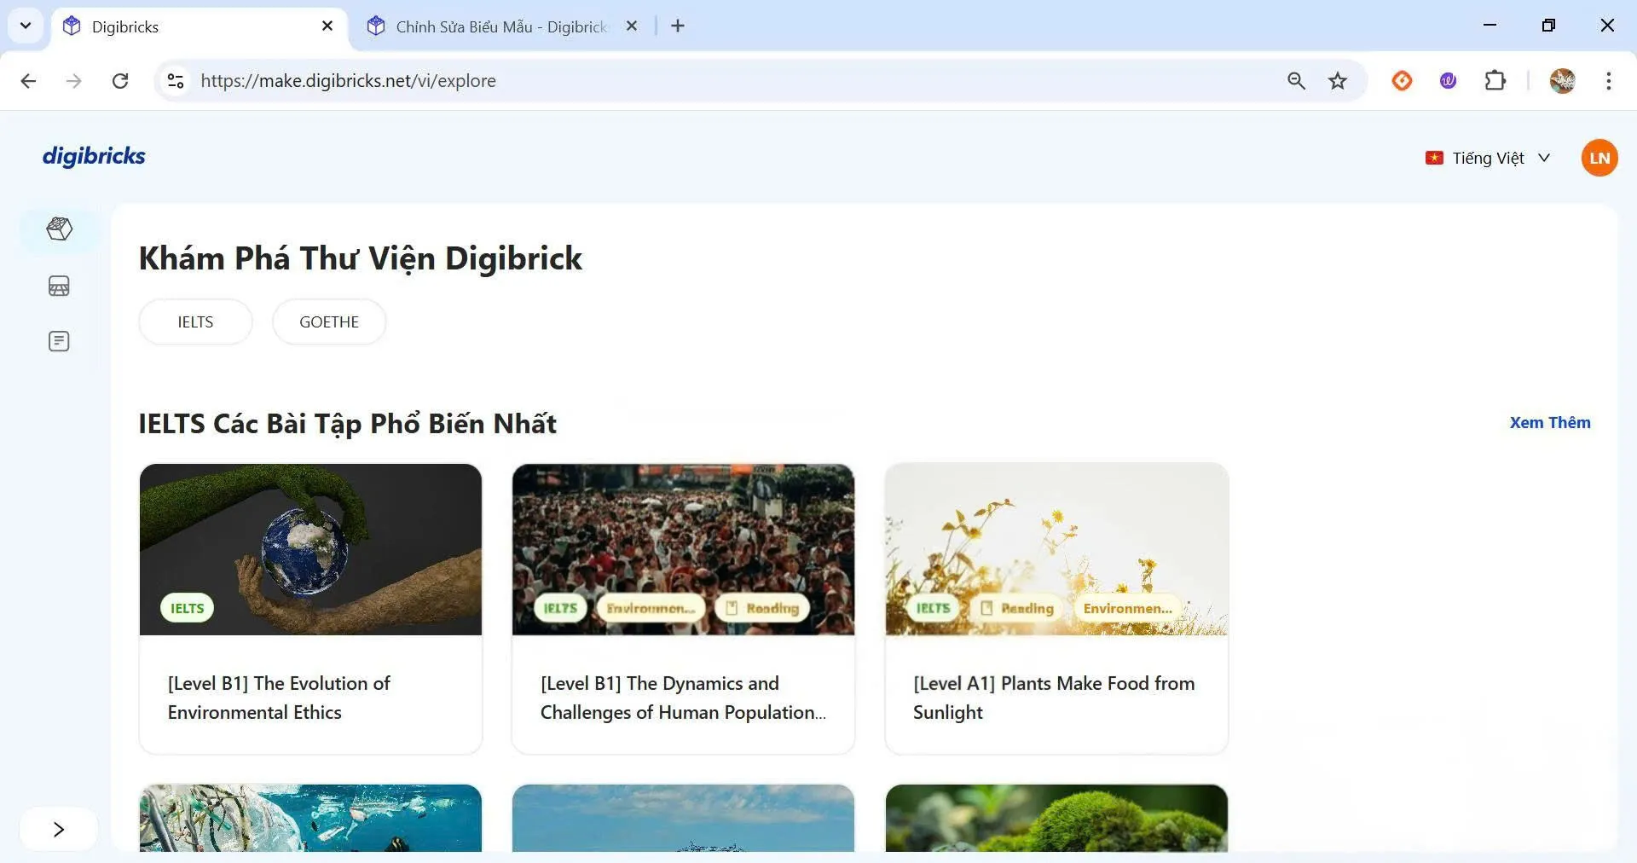The image size is (1637, 863).
Task: Open a new browser tab
Action: pyautogui.click(x=678, y=26)
